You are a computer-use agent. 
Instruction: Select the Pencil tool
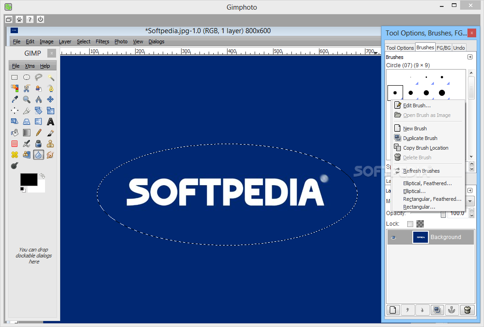(39, 133)
